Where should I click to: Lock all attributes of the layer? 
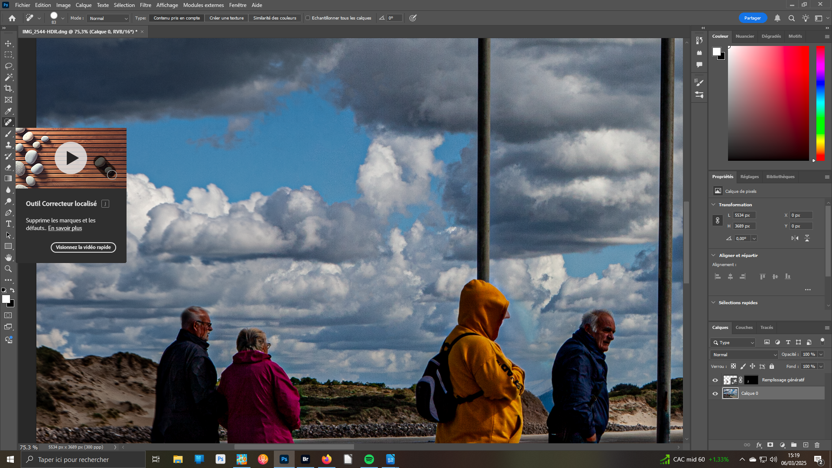(x=772, y=367)
